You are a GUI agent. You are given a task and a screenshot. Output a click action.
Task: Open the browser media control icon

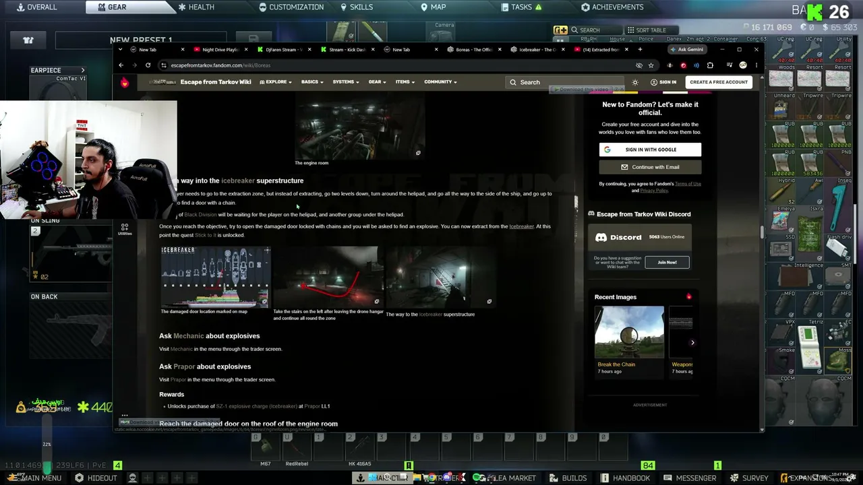[730, 65]
